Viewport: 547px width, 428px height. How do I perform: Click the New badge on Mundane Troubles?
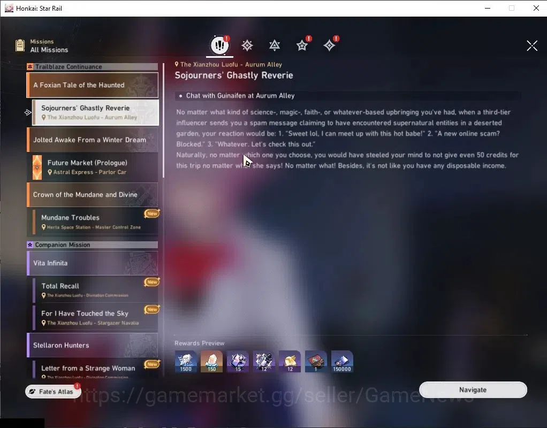[152, 213]
